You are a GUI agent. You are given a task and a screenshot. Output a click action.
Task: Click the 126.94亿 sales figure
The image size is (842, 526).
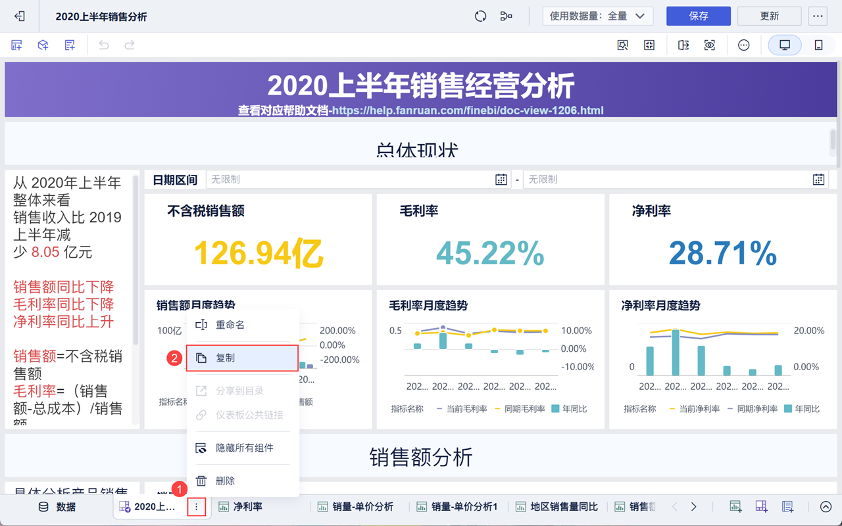(259, 253)
